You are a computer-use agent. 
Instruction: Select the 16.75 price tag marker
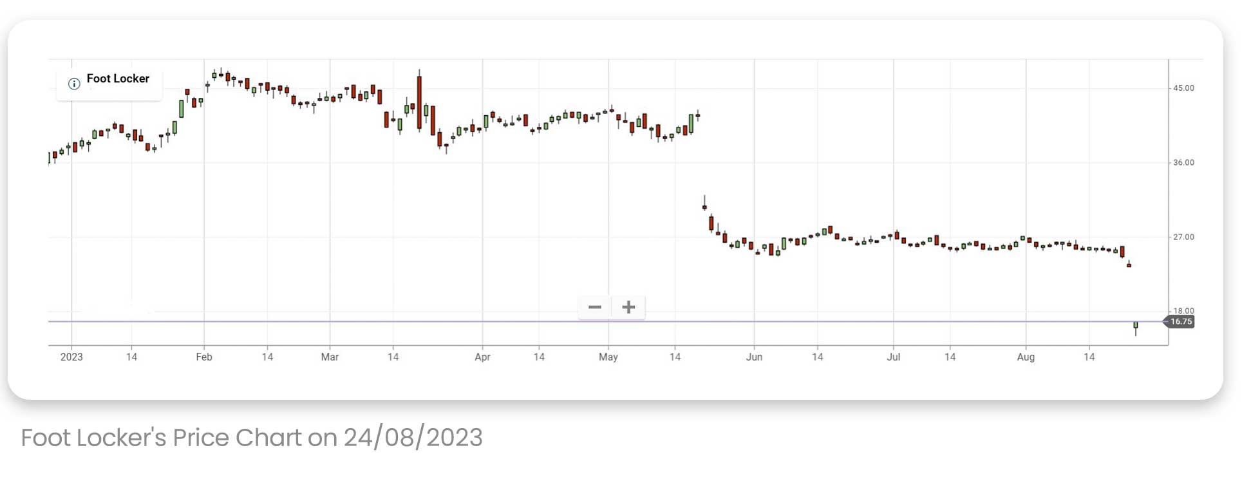click(x=1181, y=321)
